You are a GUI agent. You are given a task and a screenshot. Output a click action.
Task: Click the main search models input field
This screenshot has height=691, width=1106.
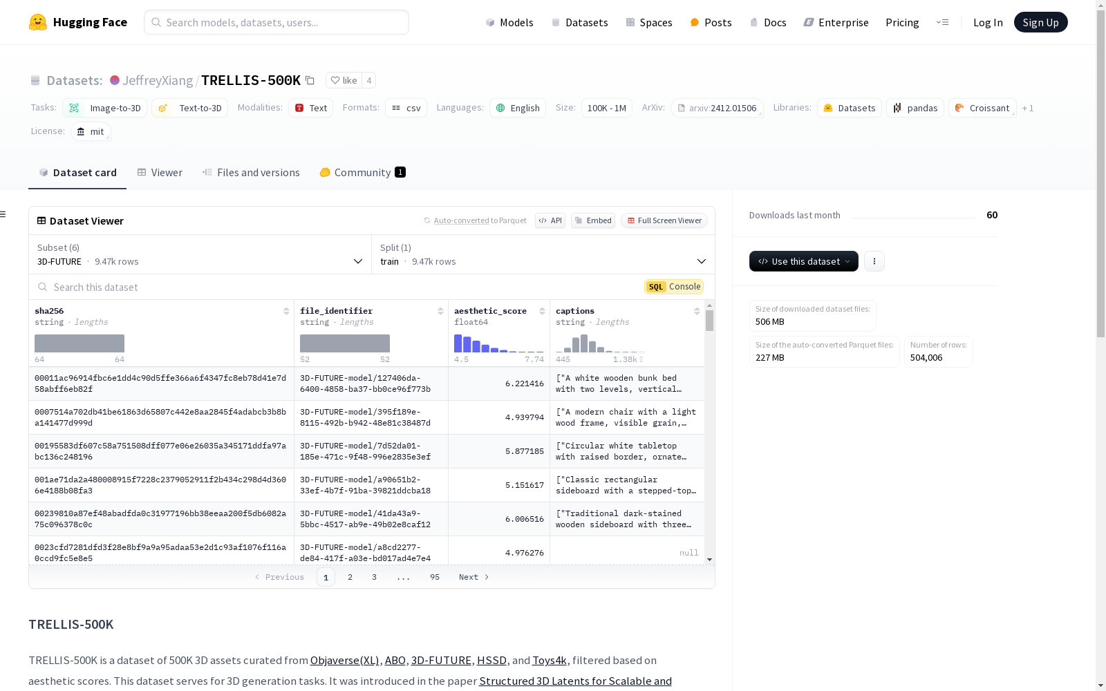[x=276, y=22]
